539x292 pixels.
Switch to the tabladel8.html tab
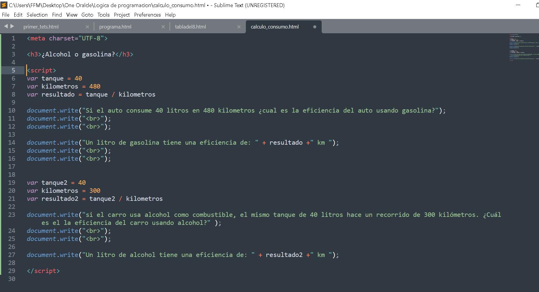coord(190,27)
